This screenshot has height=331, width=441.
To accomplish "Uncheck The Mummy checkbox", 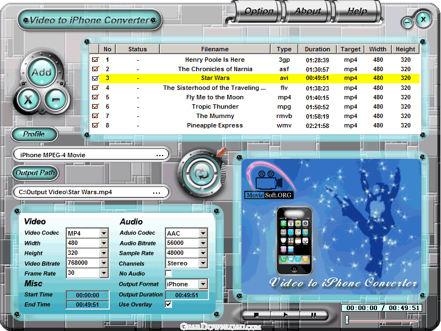I will [95, 116].
